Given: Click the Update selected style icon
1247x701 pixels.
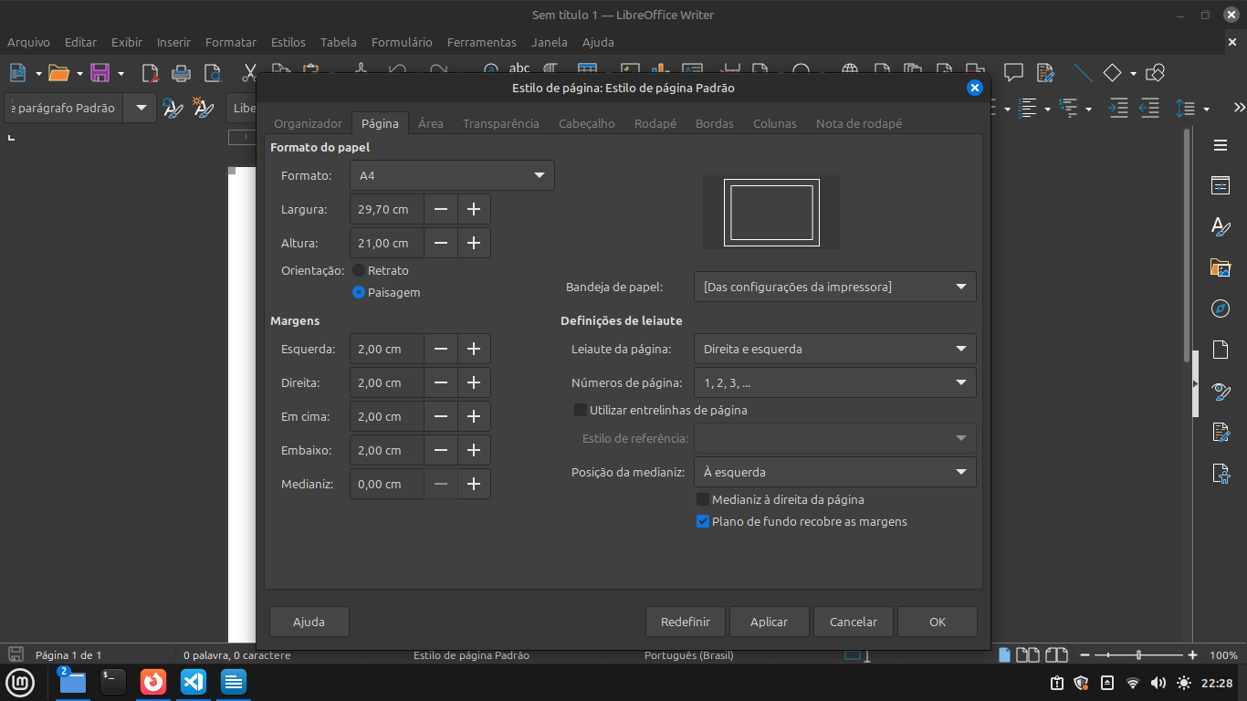Looking at the screenshot, I should [173, 108].
